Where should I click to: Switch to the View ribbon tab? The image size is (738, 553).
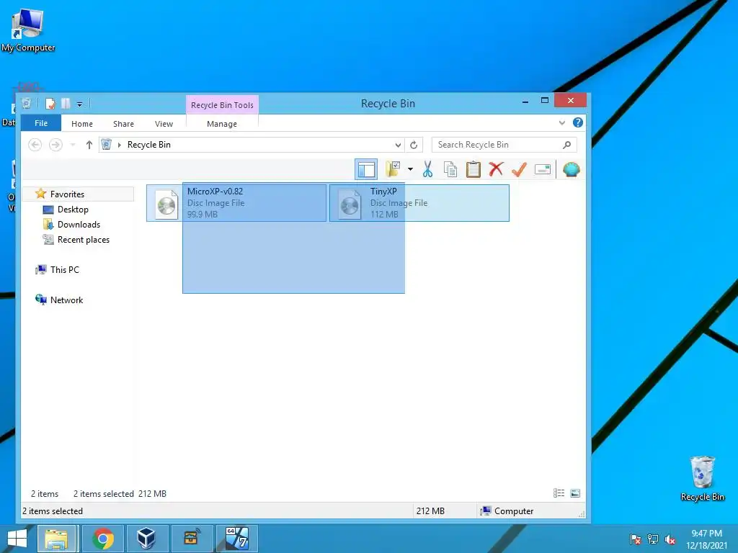[x=164, y=124]
